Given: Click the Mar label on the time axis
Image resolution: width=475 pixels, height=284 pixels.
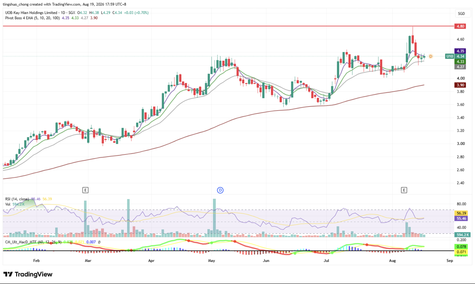Looking at the screenshot, I should click(88, 261).
